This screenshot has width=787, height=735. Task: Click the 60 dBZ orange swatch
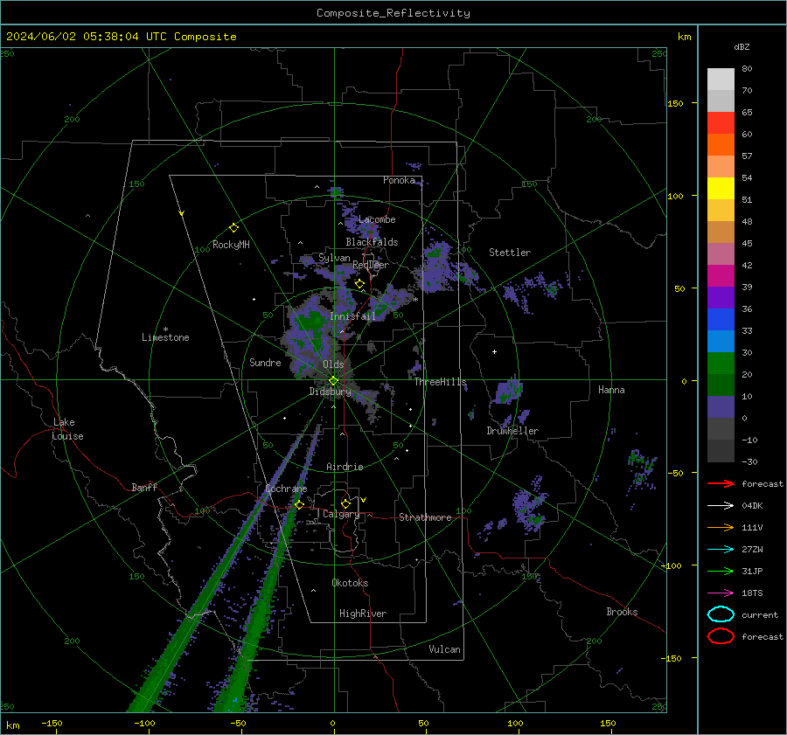pos(721,144)
